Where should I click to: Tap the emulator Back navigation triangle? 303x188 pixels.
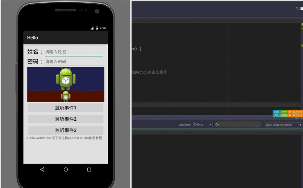(42, 170)
